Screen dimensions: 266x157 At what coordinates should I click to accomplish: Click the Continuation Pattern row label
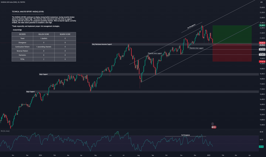[x=22, y=47]
